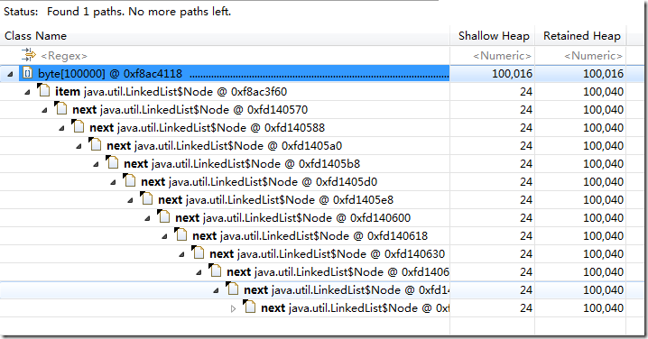648x339 pixels.
Task: Select next java.util.LinkedList$Node @ 0xfd1405b8
Action: tap(242, 163)
